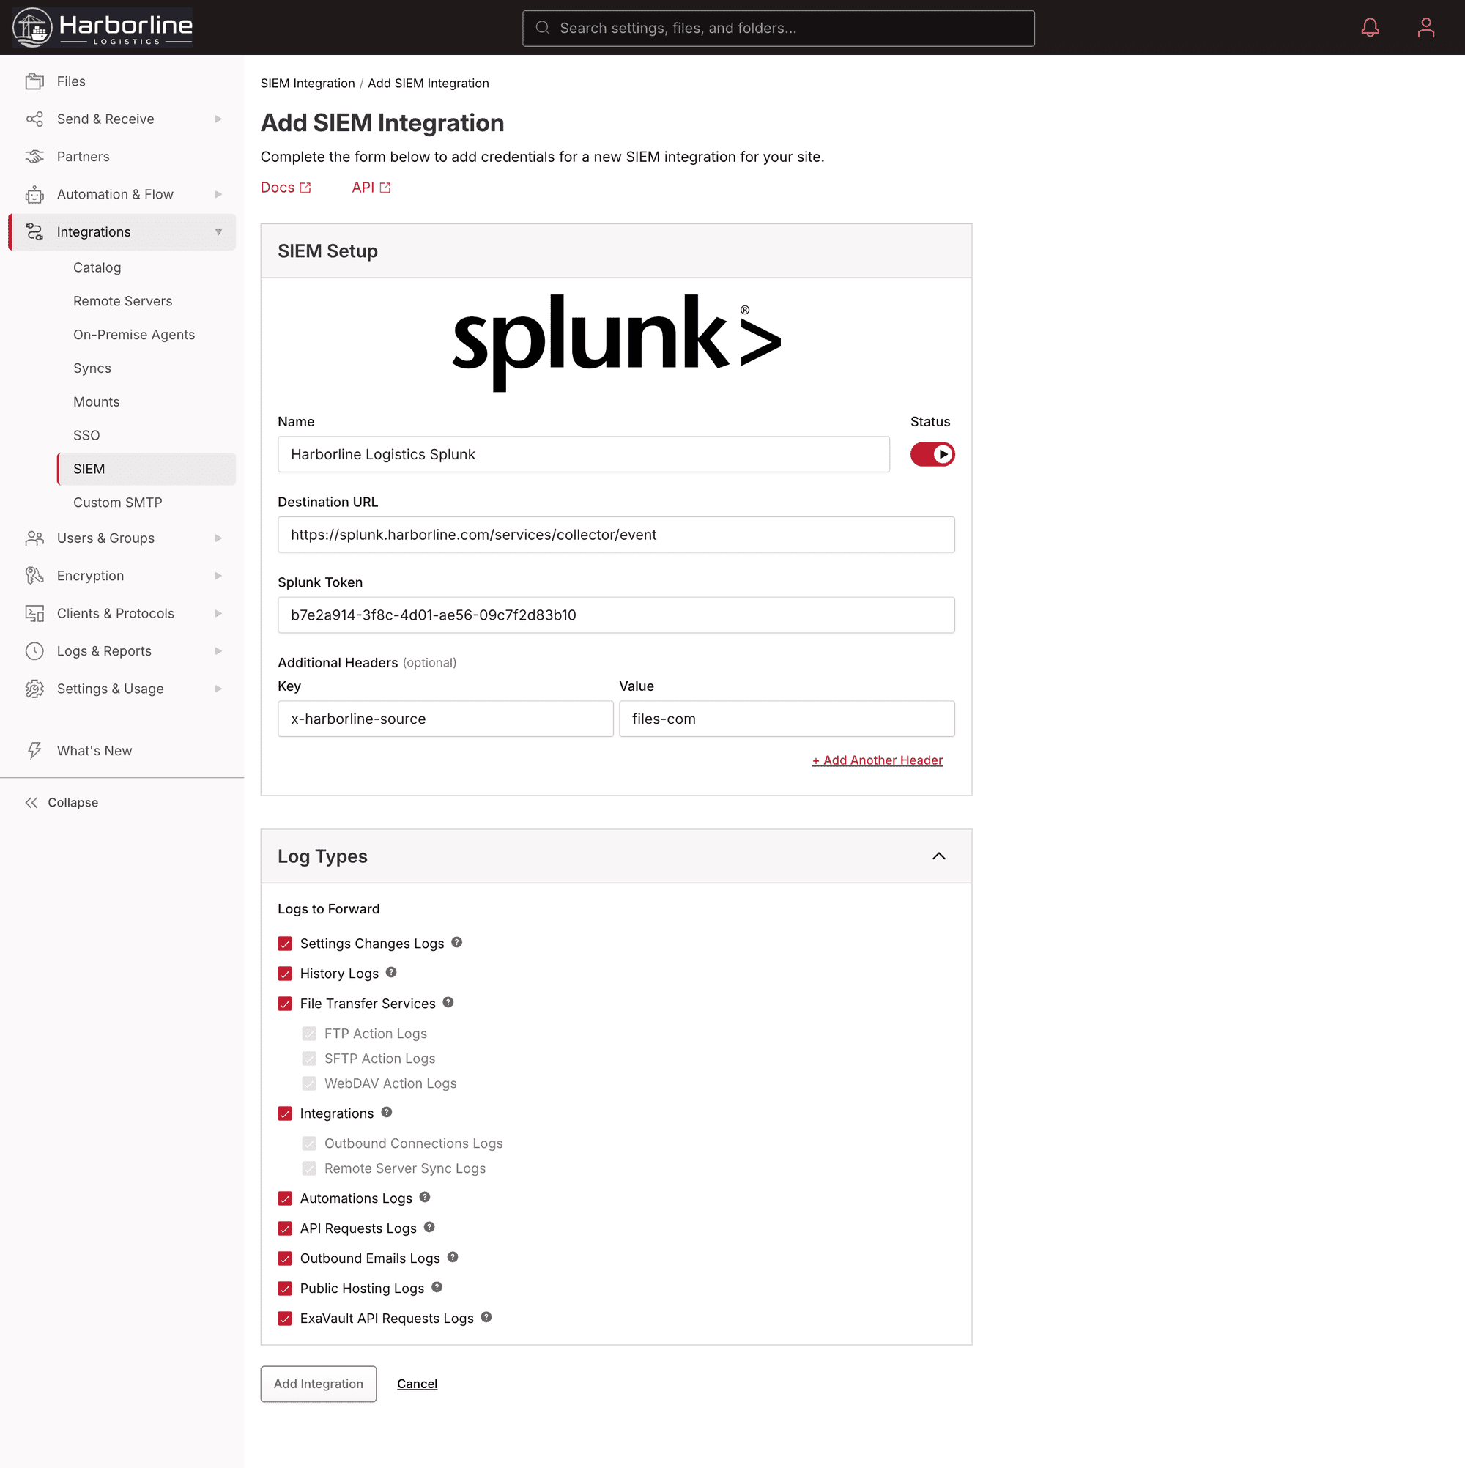This screenshot has width=1465, height=1468.
Task: Expand the Encryption submenu arrow
Action: [218, 576]
